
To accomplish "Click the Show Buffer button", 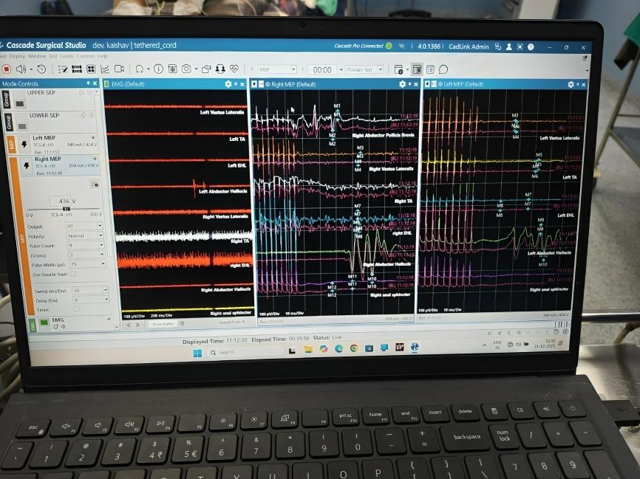I will (162, 323).
